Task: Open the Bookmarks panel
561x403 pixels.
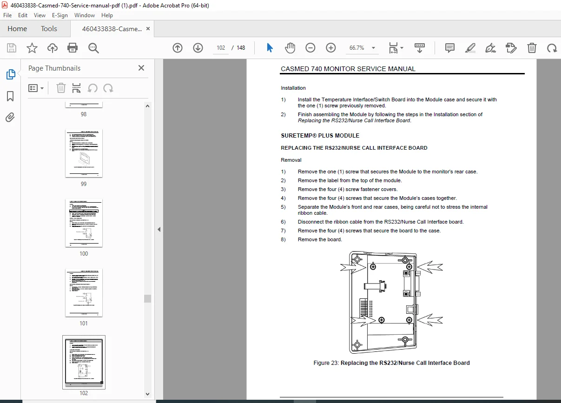Action: click(x=10, y=96)
